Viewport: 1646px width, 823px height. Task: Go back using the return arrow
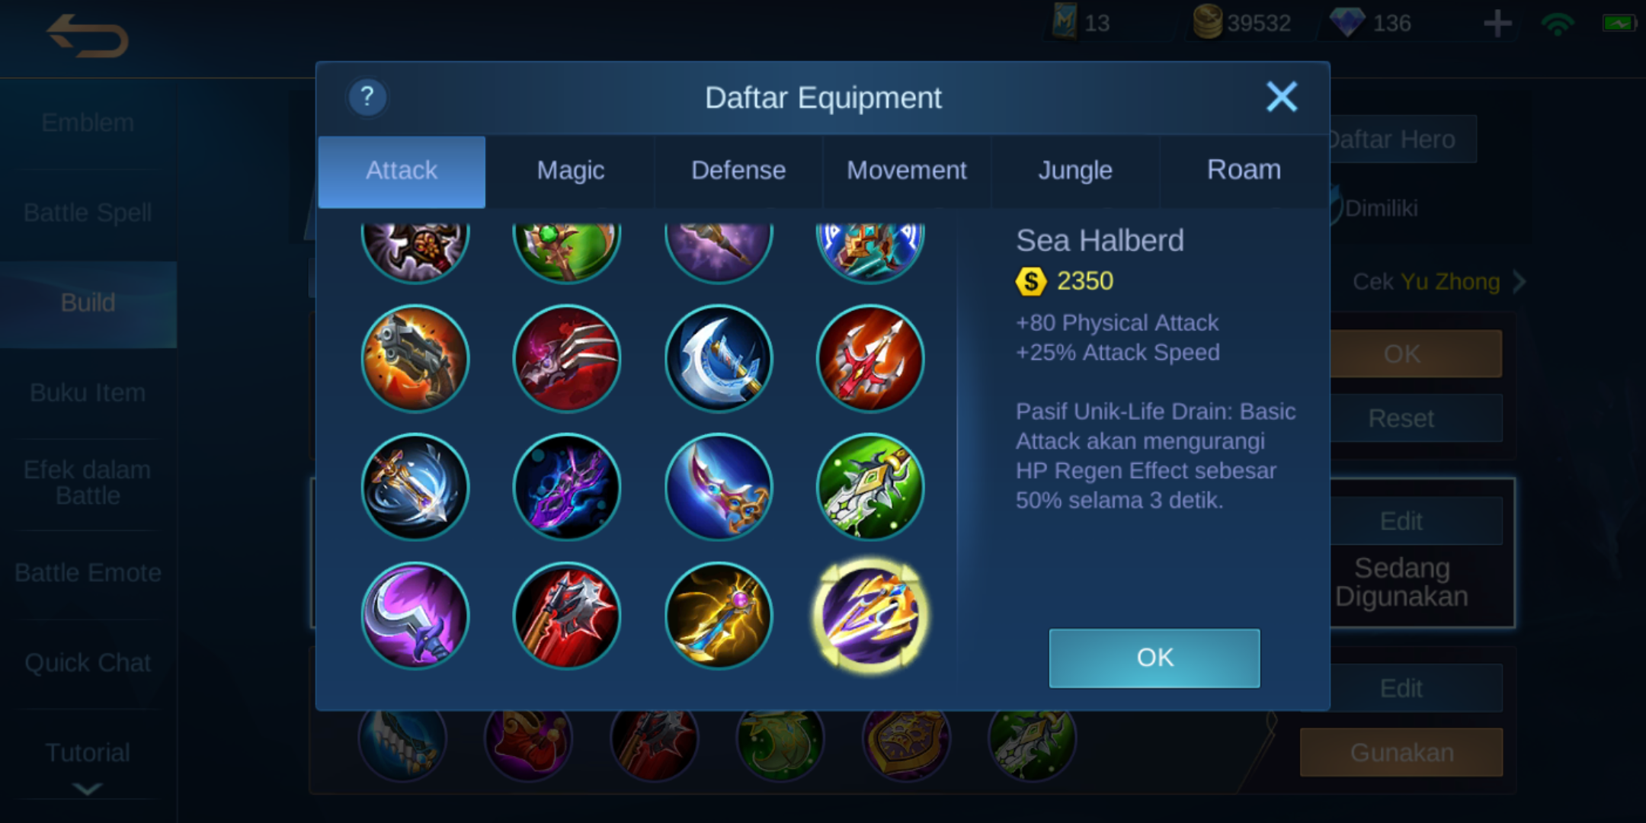(87, 36)
